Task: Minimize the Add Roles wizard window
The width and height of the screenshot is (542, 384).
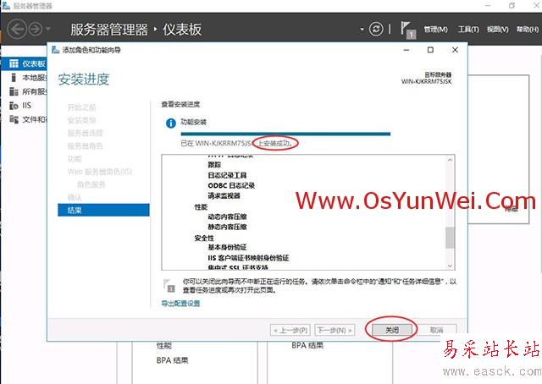Action: click(406, 50)
